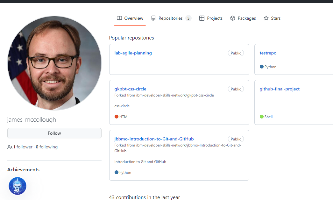Click the repositories count badge 5
Image resolution: width=333 pixels, height=200 pixels.
pos(188,18)
